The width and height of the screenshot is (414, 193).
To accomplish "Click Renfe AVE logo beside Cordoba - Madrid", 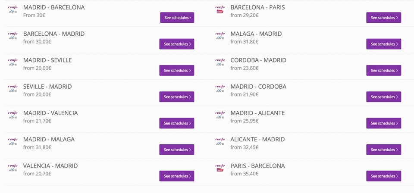I will pyautogui.click(x=220, y=62).
